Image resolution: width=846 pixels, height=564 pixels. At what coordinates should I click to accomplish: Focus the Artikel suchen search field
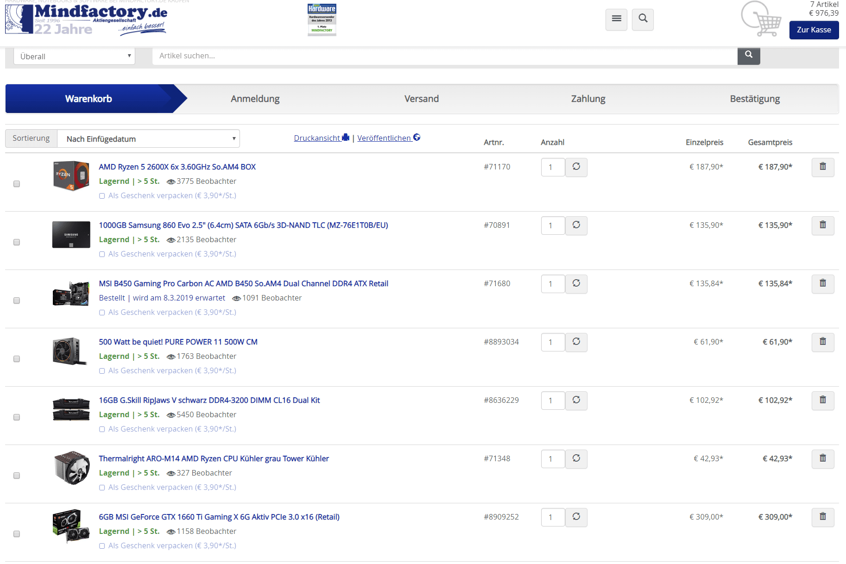[x=445, y=56]
